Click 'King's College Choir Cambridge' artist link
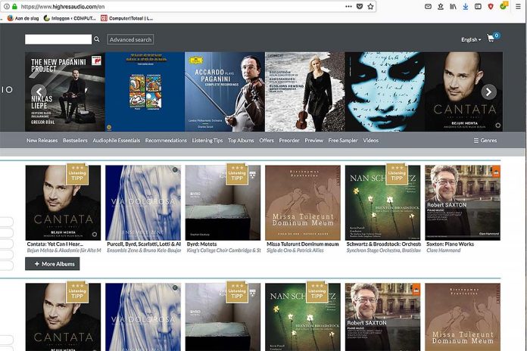Screen dimensions: 527x351 (x=223, y=250)
